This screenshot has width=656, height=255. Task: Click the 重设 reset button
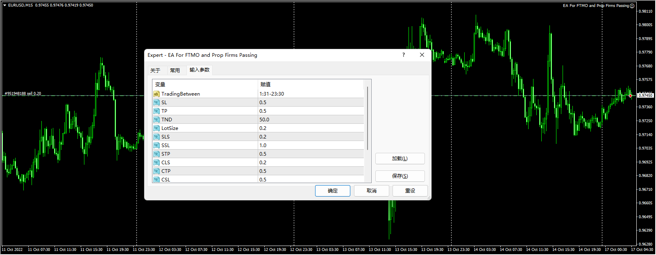[410, 191]
